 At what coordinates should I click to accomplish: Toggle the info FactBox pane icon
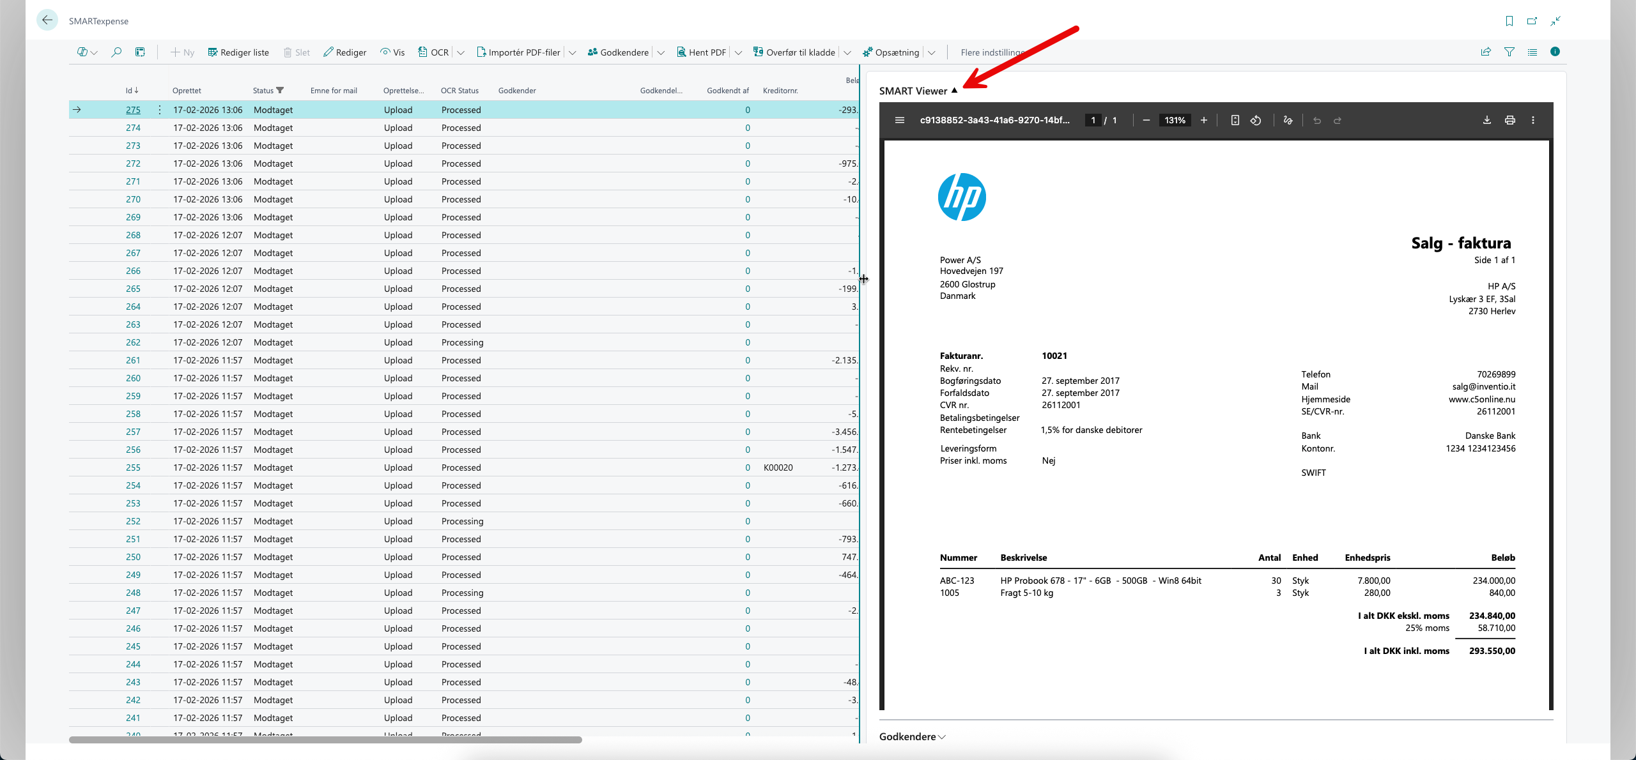click(1555, 52)
